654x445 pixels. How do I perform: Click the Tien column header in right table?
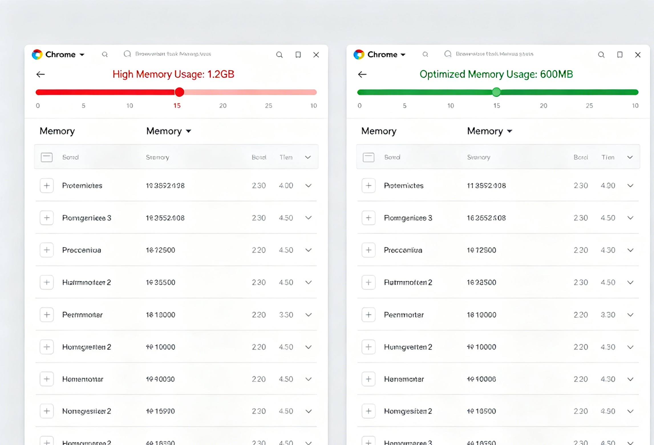[x=608, y=157]
